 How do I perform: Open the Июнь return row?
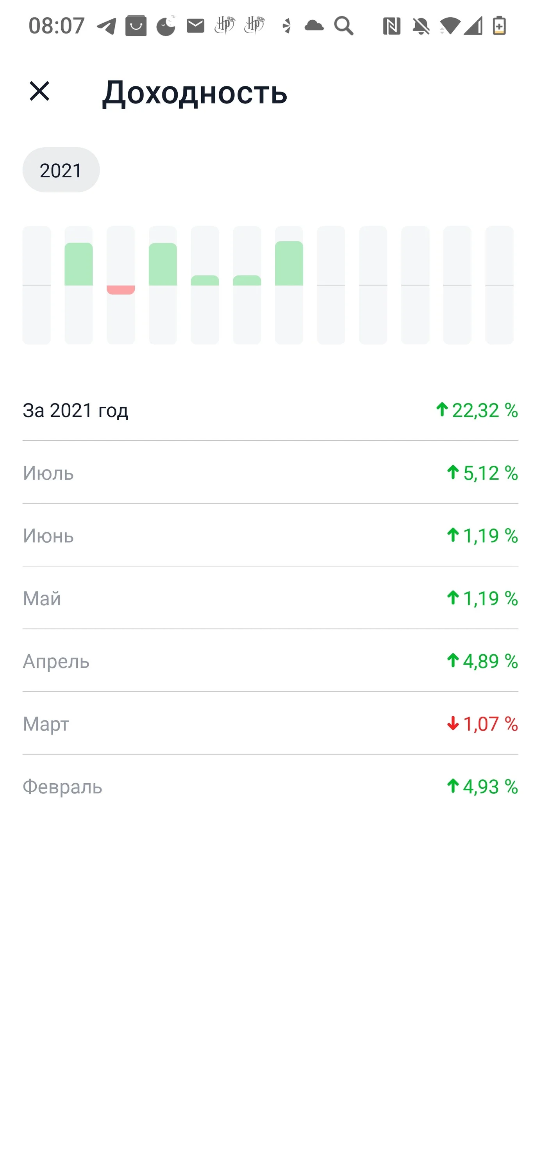[x=270, y=536]
